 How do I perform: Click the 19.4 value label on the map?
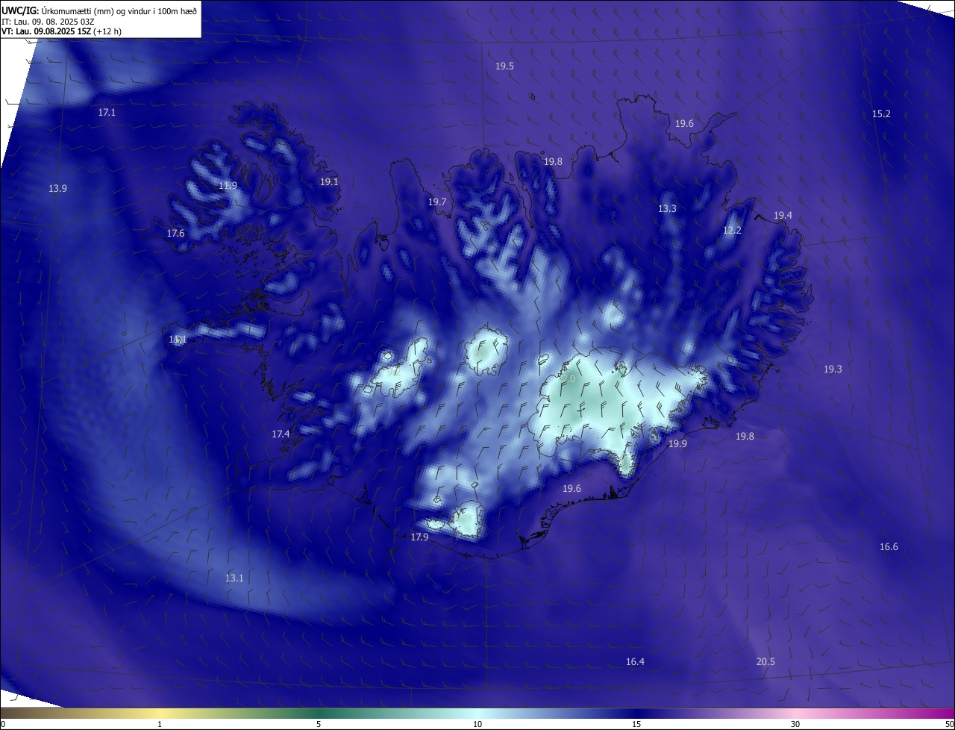click(x=783, y=216)
